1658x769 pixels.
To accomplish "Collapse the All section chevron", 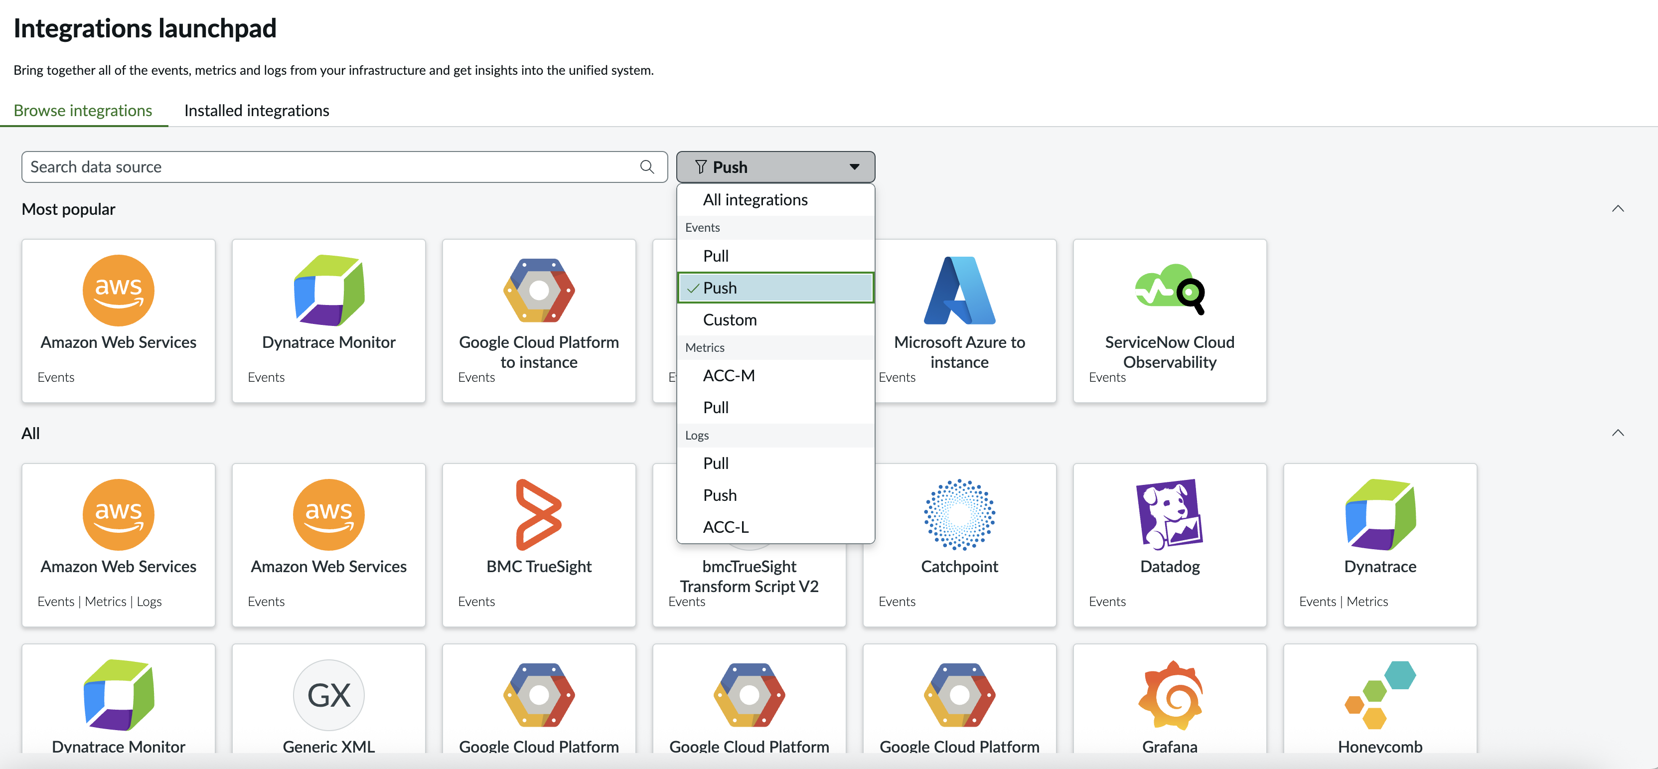I will [x=1618, y=433].
